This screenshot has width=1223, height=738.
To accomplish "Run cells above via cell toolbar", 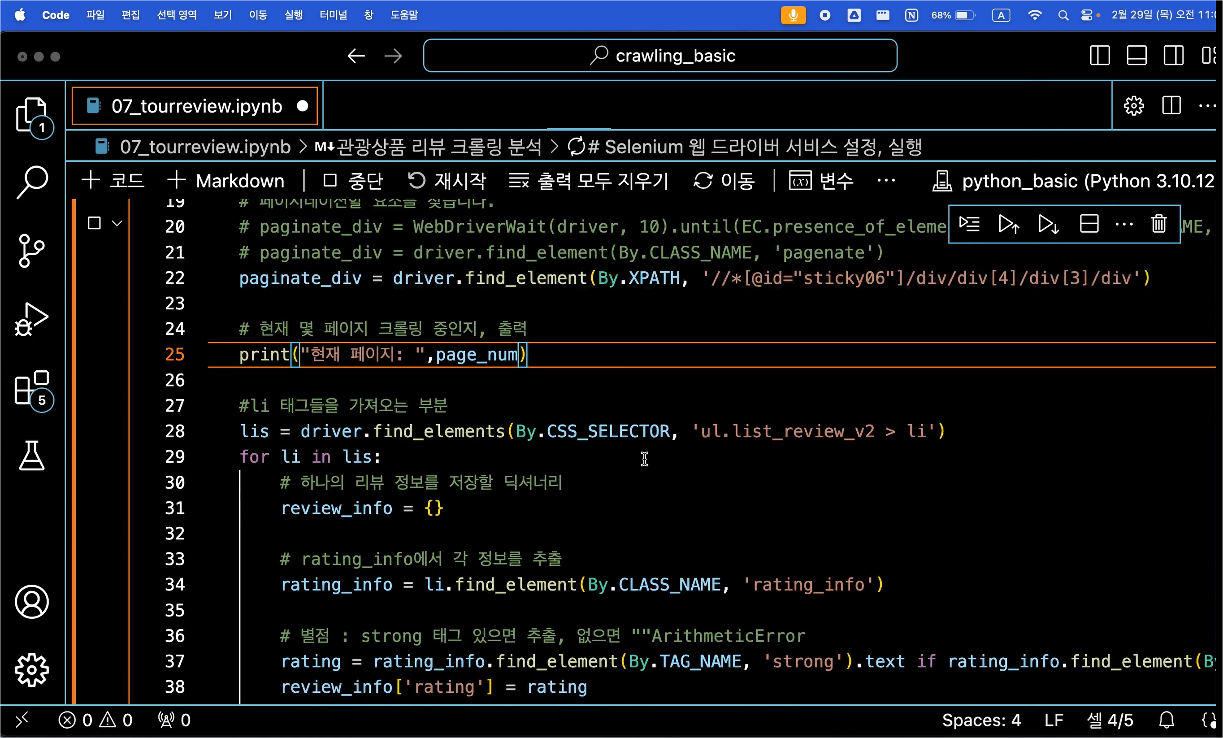I will (1008, 224).
